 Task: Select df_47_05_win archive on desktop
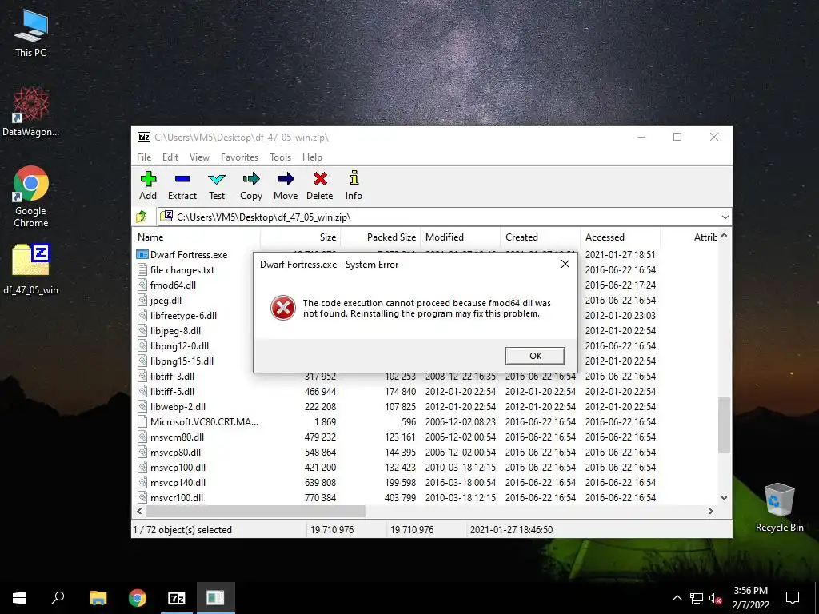click(31, 269)
